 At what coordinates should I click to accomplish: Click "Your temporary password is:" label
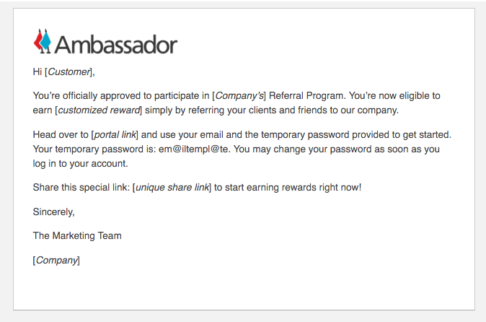[94, 149]
